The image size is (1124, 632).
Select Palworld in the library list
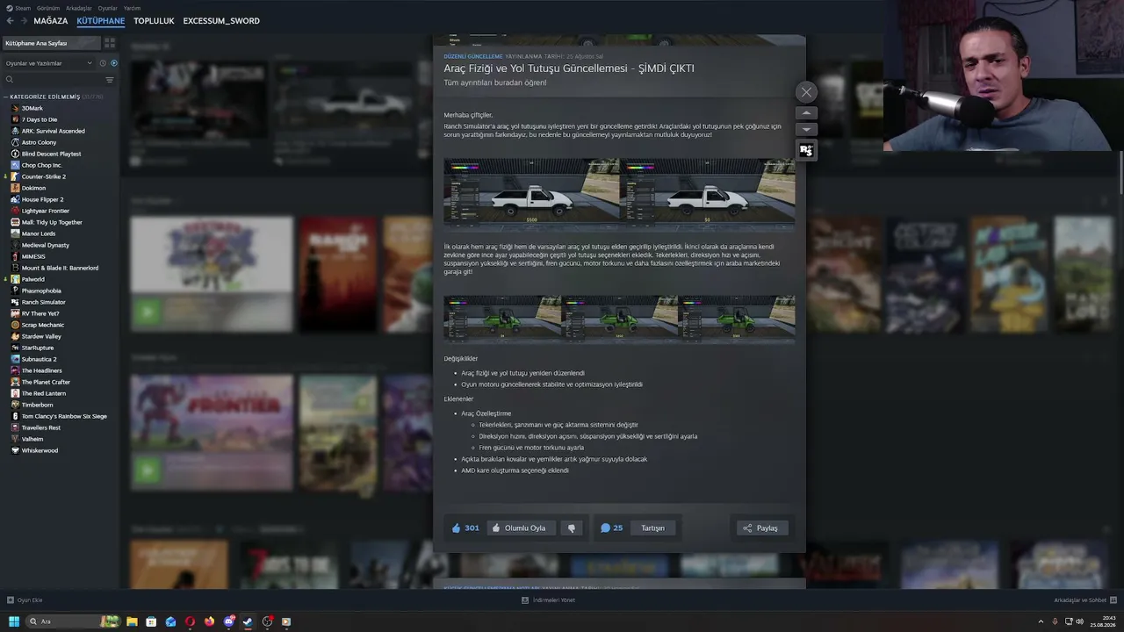(33, 279)
